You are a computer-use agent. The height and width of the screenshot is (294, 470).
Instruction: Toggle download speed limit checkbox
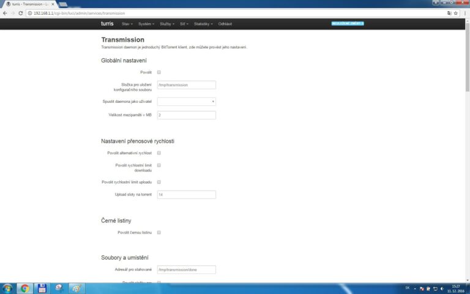click(x=159, y=165)
